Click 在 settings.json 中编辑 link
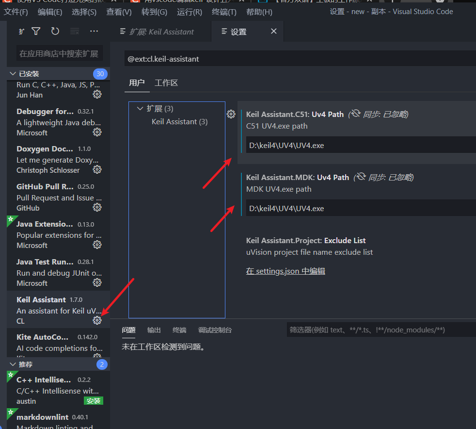The width and height of the screenshot is (476, 429). [286, 271]
